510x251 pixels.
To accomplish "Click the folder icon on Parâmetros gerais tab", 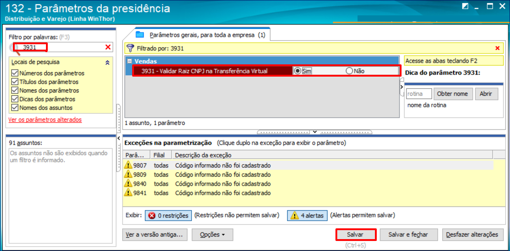I will pos(140,35).
